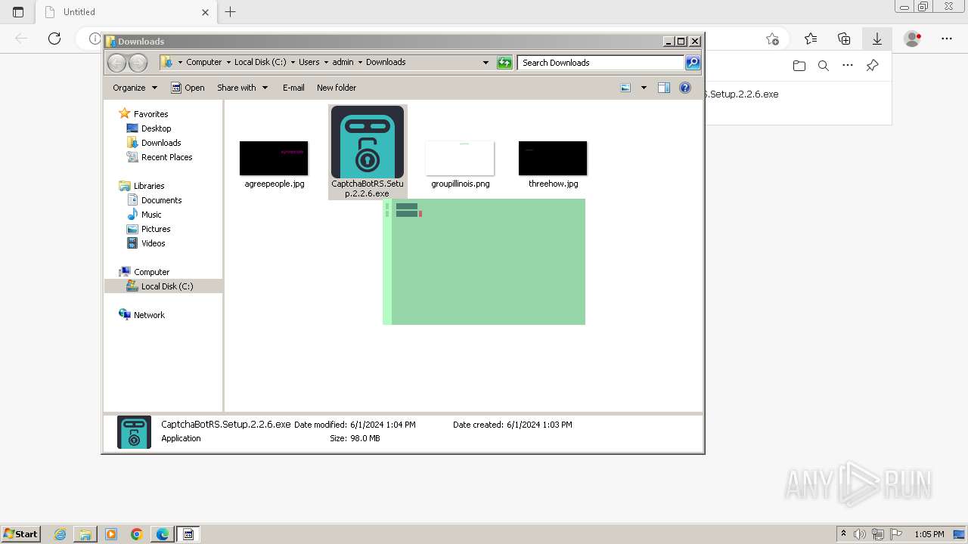Screen dimensions: 968x544
Task: Add page to favorites star icon in Edge
Action: click(772, 39)
